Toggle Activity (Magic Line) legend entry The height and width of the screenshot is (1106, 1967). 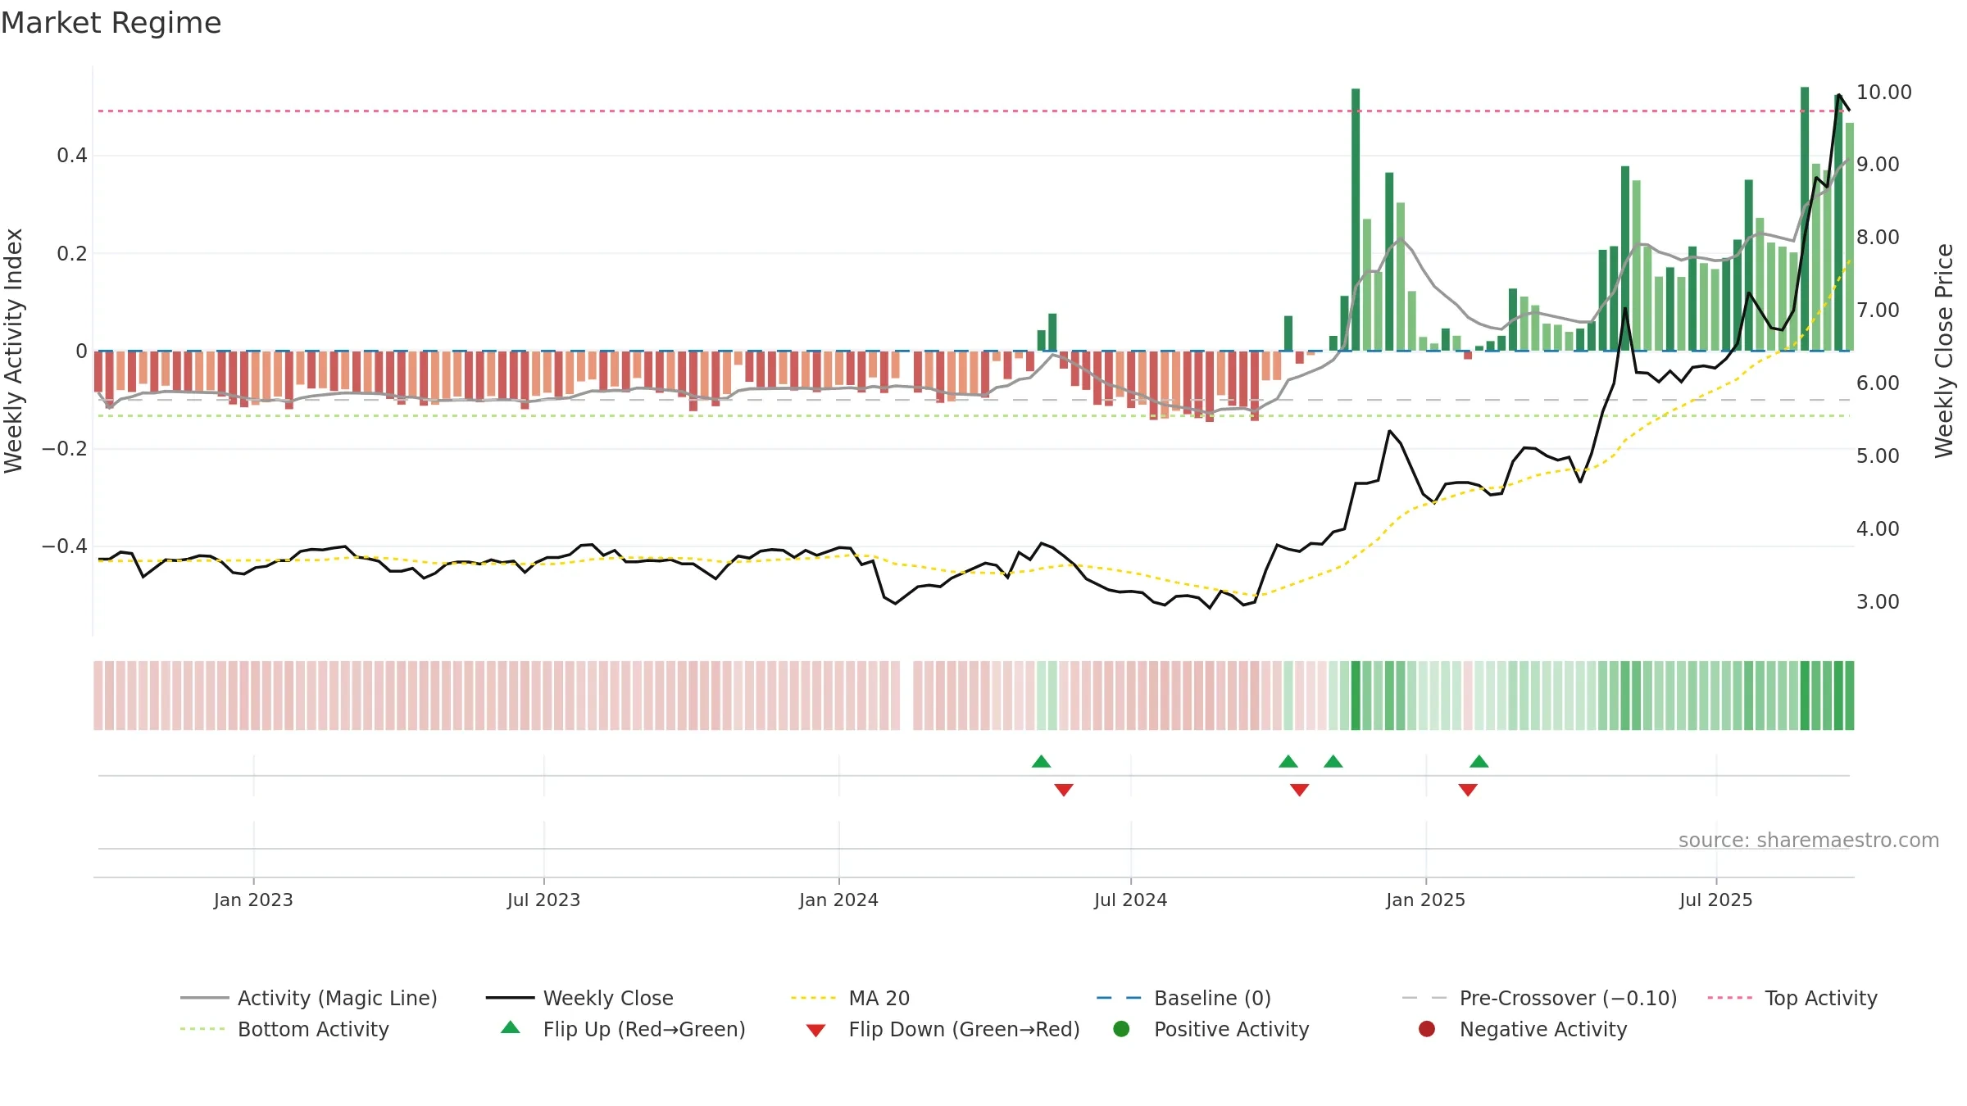[309, 998]
